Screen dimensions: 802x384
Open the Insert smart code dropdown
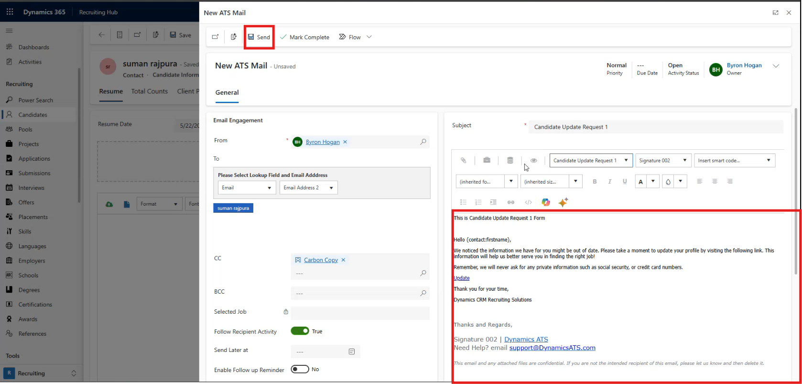(735, 160)
